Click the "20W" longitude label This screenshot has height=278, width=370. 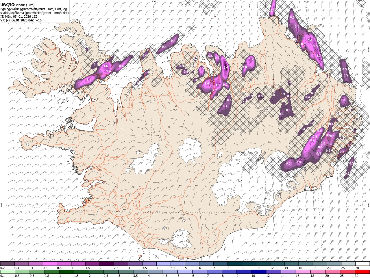coord(153,1)
